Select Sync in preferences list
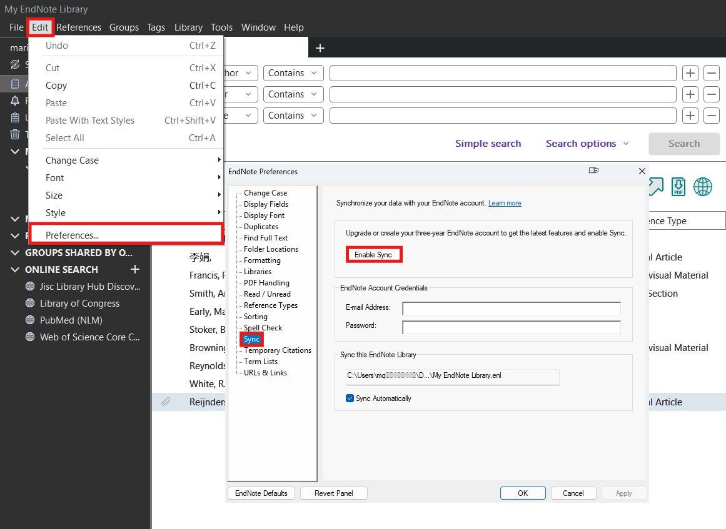726x529 pixels. click(251, 339)
